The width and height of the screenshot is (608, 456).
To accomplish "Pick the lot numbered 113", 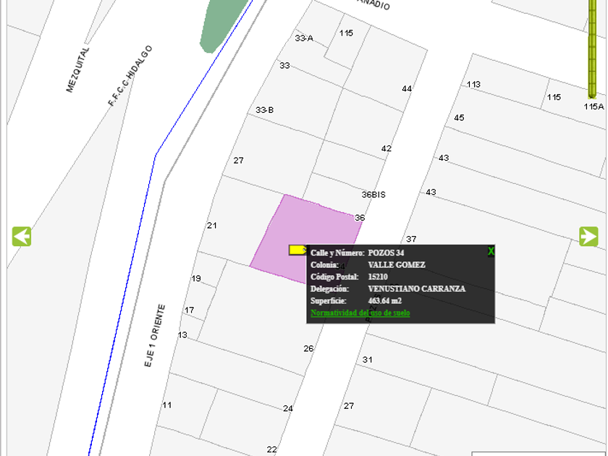I will point(473,85).
